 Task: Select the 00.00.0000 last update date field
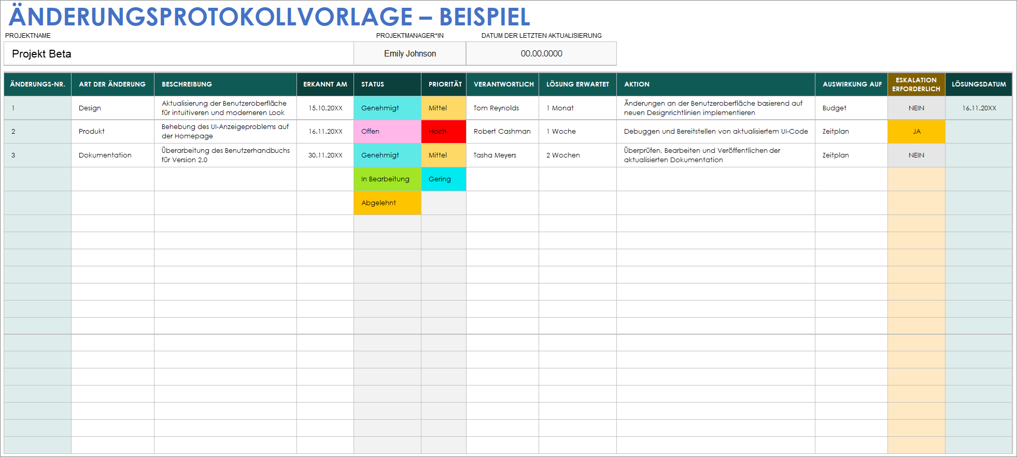[541, 54]
